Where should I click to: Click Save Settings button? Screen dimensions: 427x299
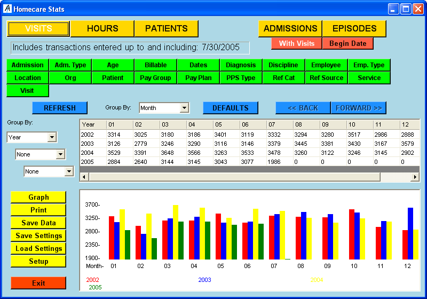(x=38, y=236)
